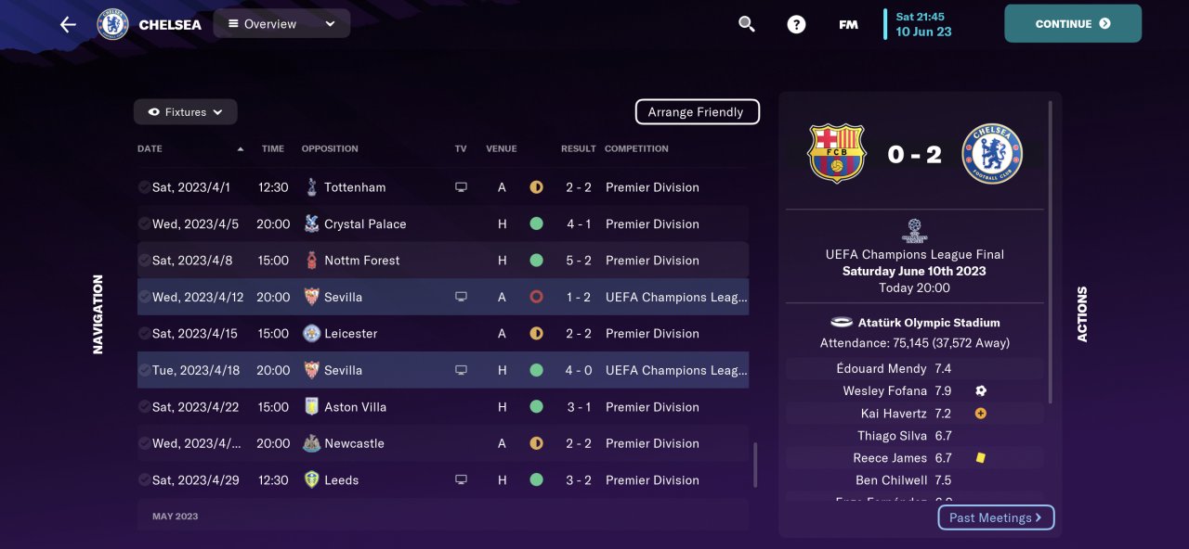Click TV icon on Leeds fixture

point(461,480)
